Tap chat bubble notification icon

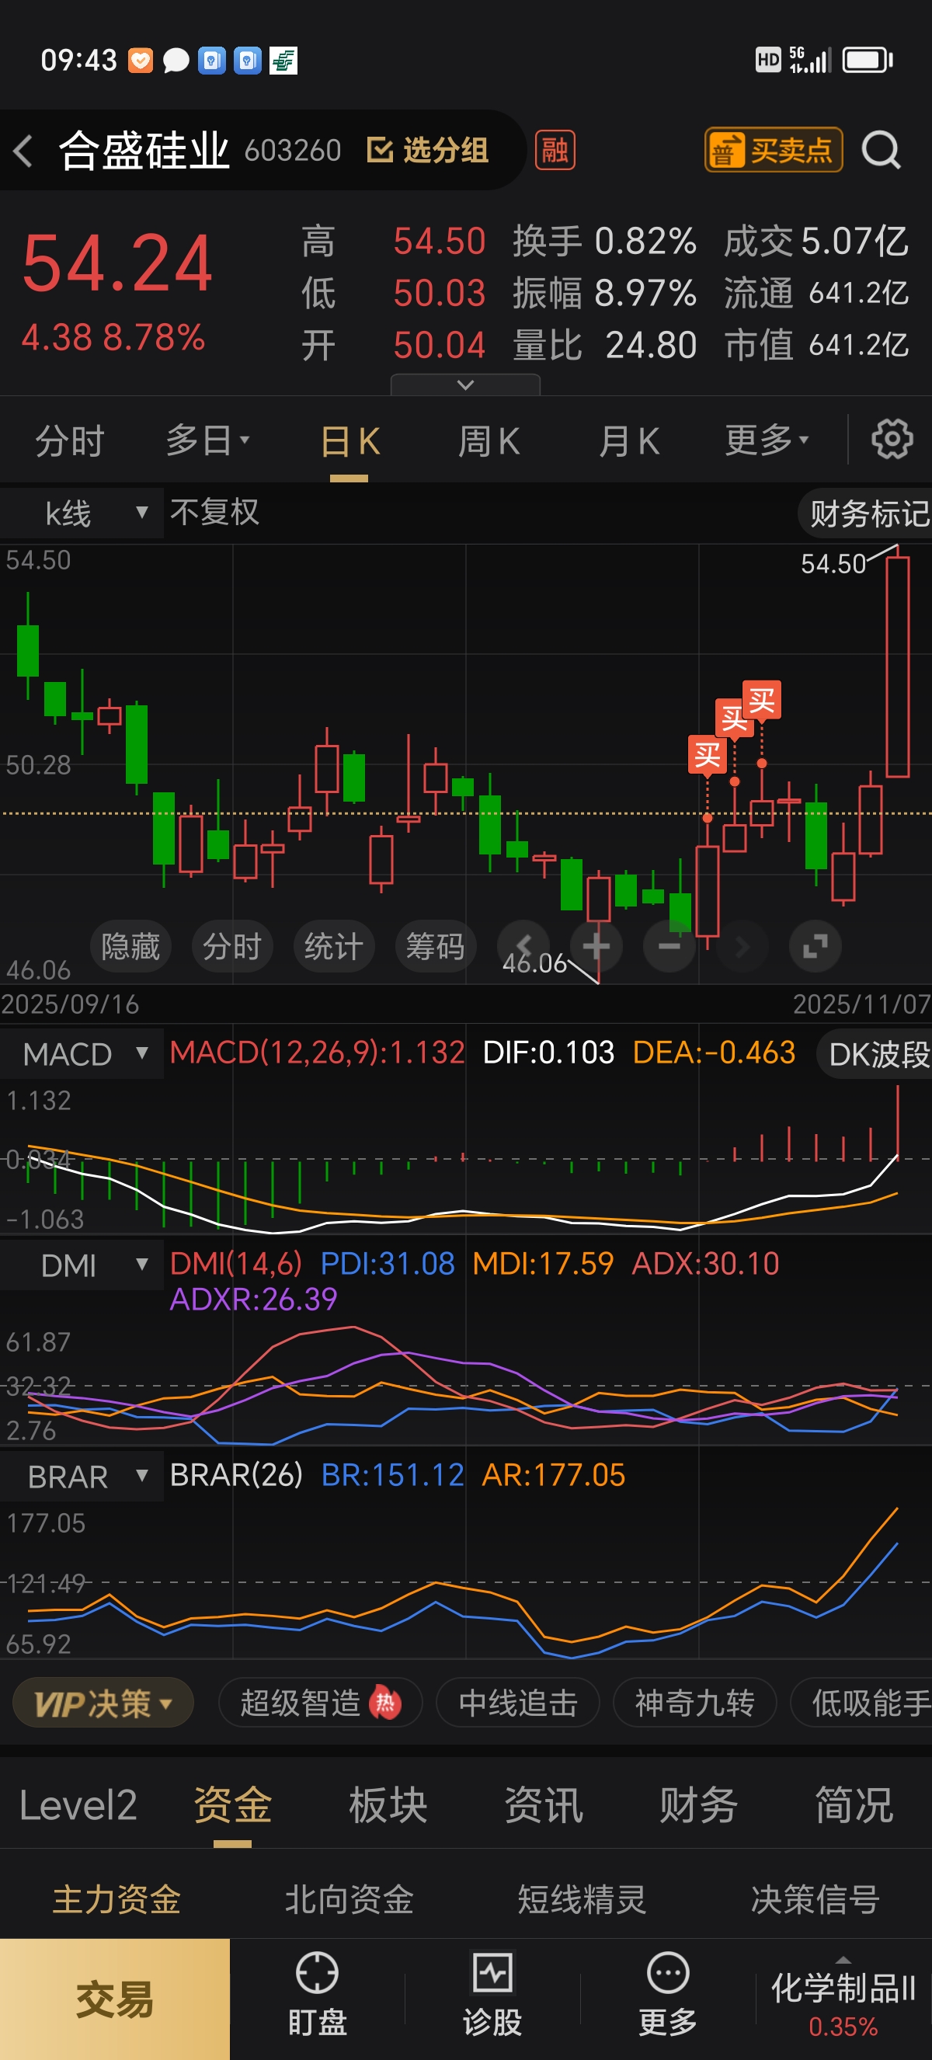click(176, 61)
